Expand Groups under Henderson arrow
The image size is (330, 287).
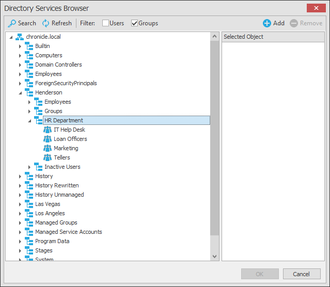pos(29,111)
